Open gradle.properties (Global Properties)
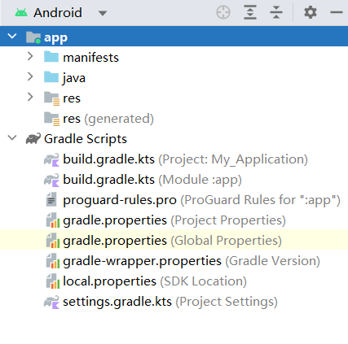Viewport: 348px width, 344px height. pyautogui.click(x=172, y=241)
